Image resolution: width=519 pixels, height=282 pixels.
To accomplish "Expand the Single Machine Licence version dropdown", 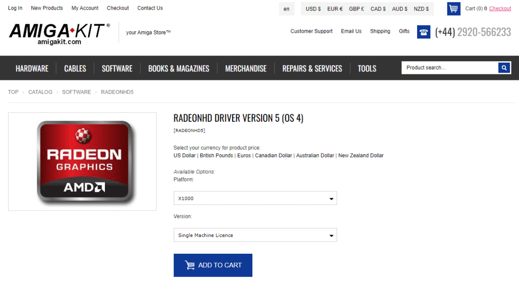I will point(255,235).
